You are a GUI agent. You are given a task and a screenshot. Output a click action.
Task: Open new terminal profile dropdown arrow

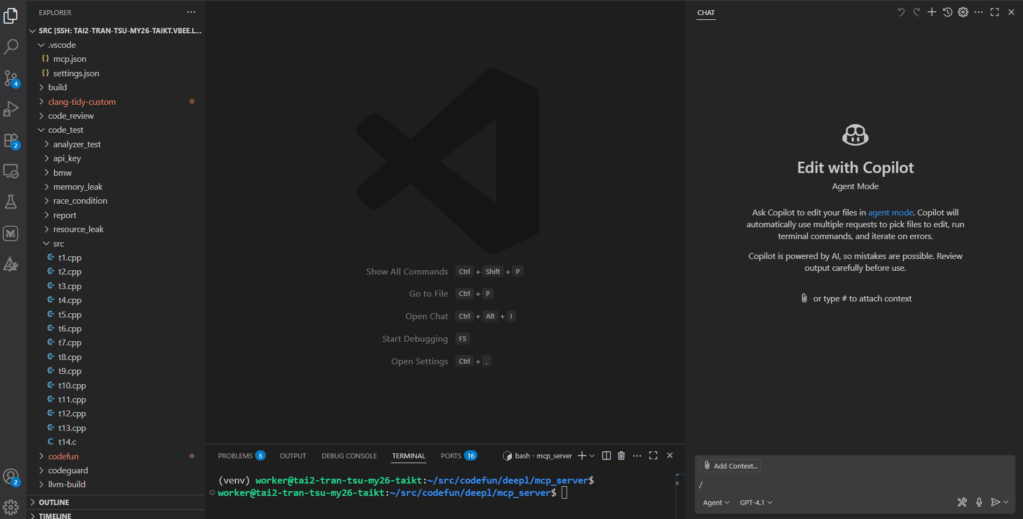pos(592,456)
